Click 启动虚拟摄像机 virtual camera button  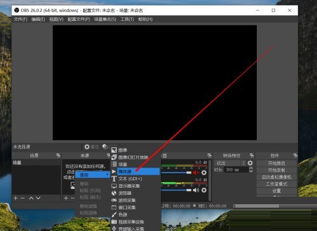click(x=276, y=177)
